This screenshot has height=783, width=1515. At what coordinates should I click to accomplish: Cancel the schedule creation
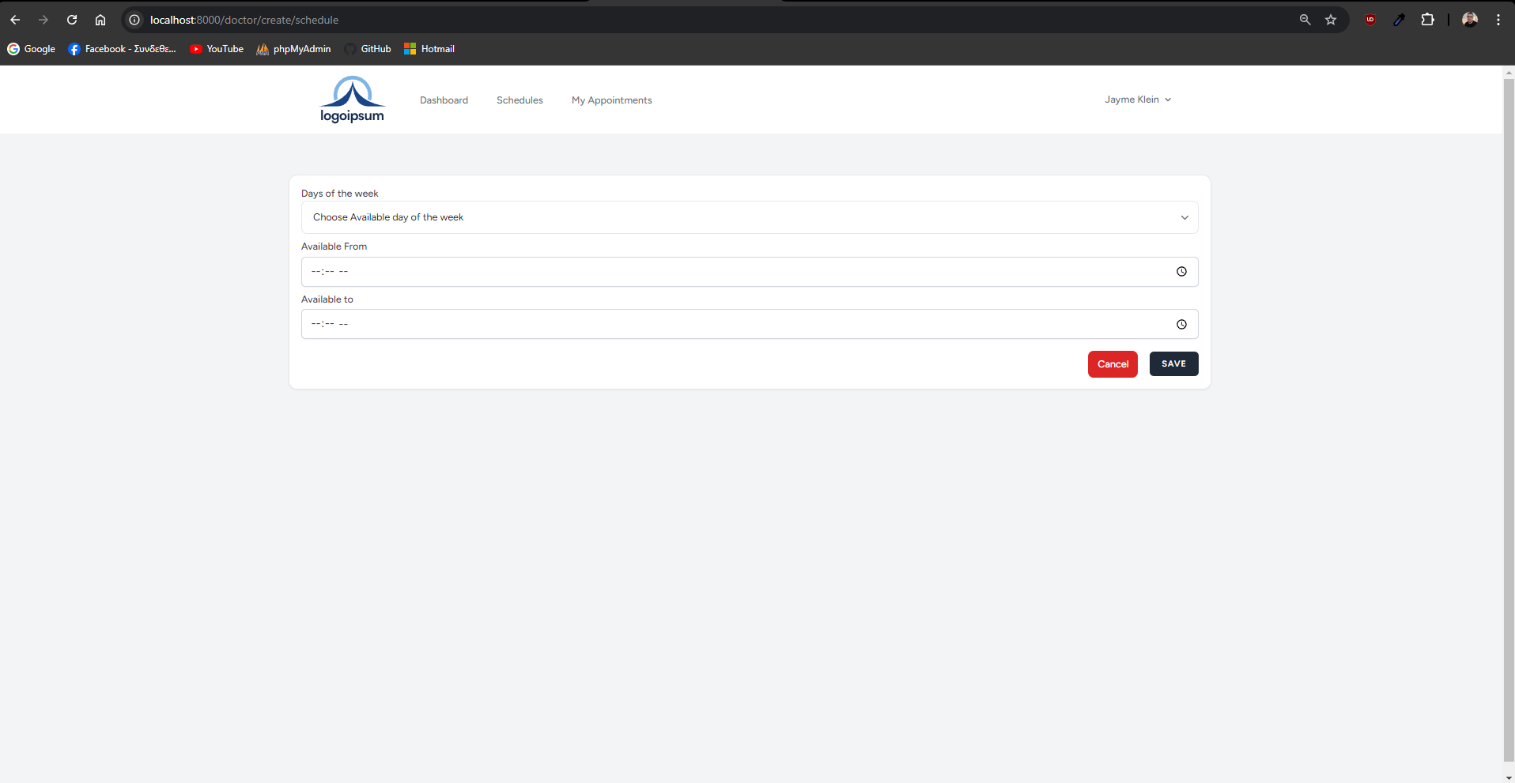[1113, 364]
